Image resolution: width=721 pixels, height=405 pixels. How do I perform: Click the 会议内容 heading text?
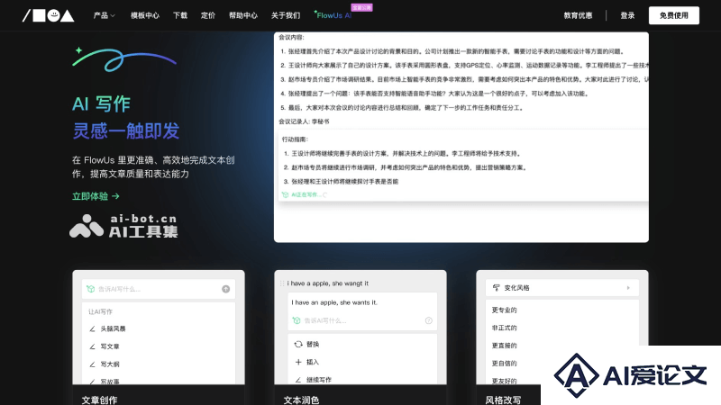click(x=291, y=37)
